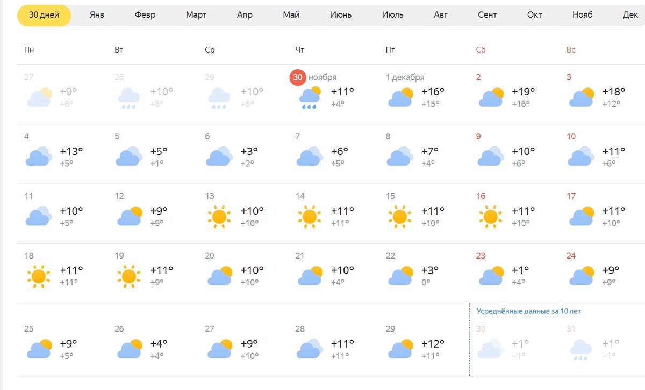Click the faded rain icon for November 28
The image size is (645, 390).
coord(129,98)
